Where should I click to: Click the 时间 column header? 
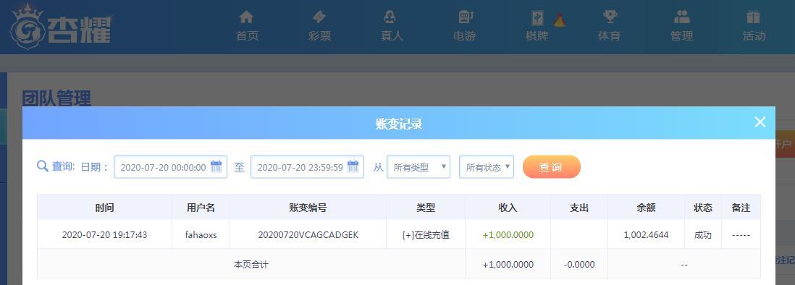(x=104, y=208)
